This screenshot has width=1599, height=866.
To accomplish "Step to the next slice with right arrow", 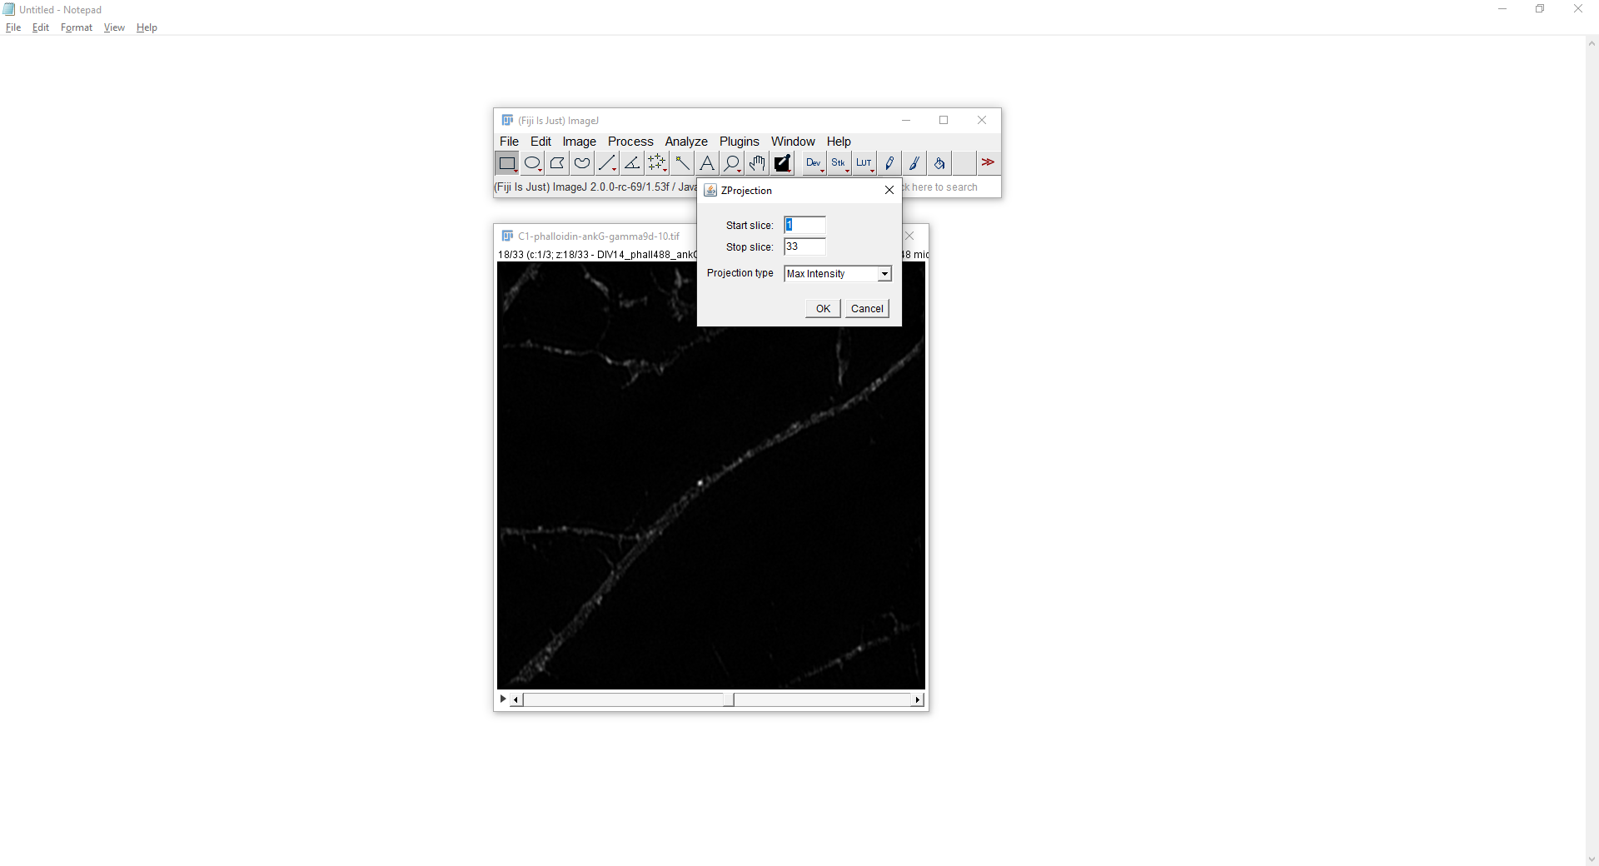I will [x=918, y=700].
